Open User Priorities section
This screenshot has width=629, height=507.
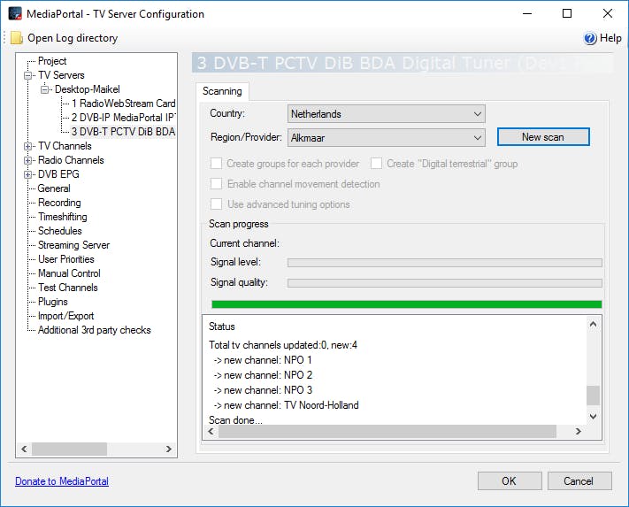tap(66, 259)
